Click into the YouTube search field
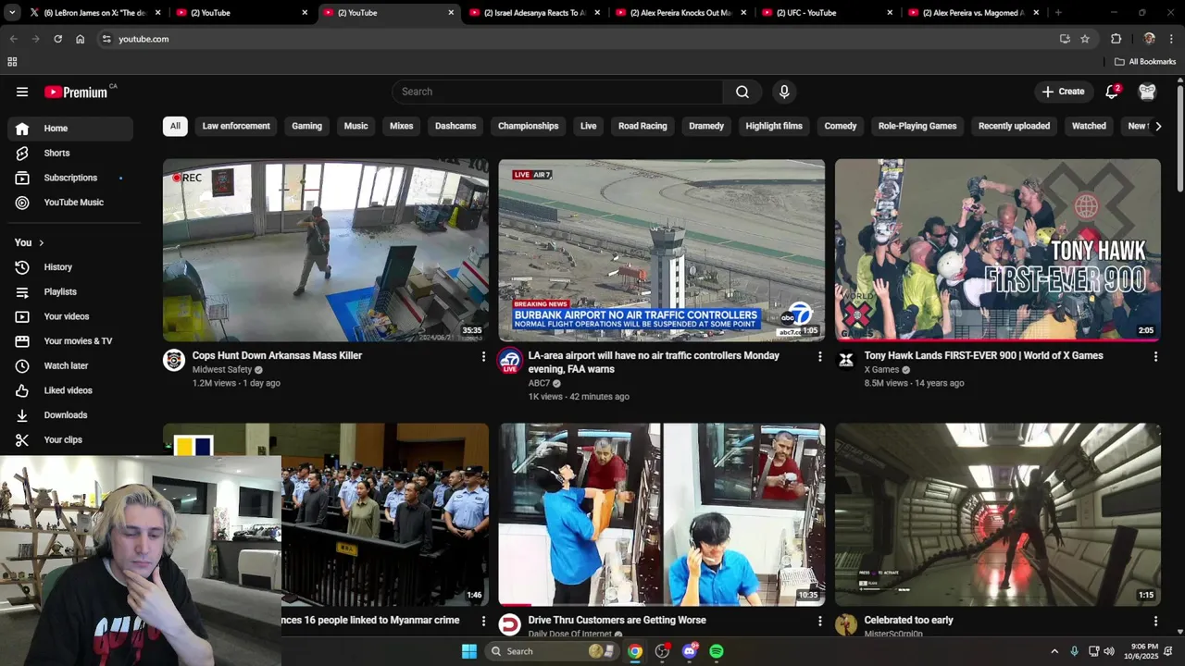Image resolution: width=1185 pixels, height=666 pixels. click(557, 92)
